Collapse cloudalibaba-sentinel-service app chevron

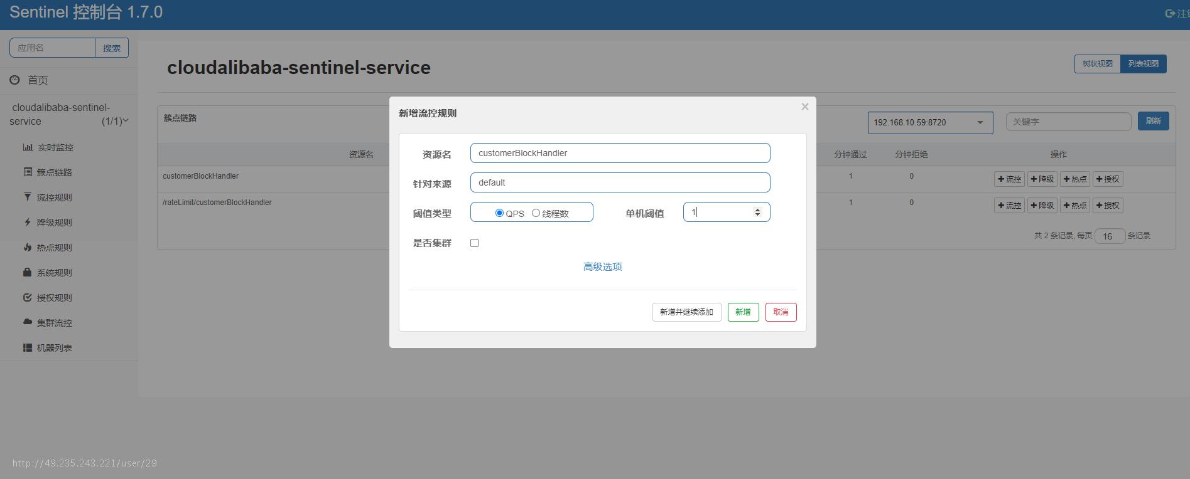(x=126, y=120)
